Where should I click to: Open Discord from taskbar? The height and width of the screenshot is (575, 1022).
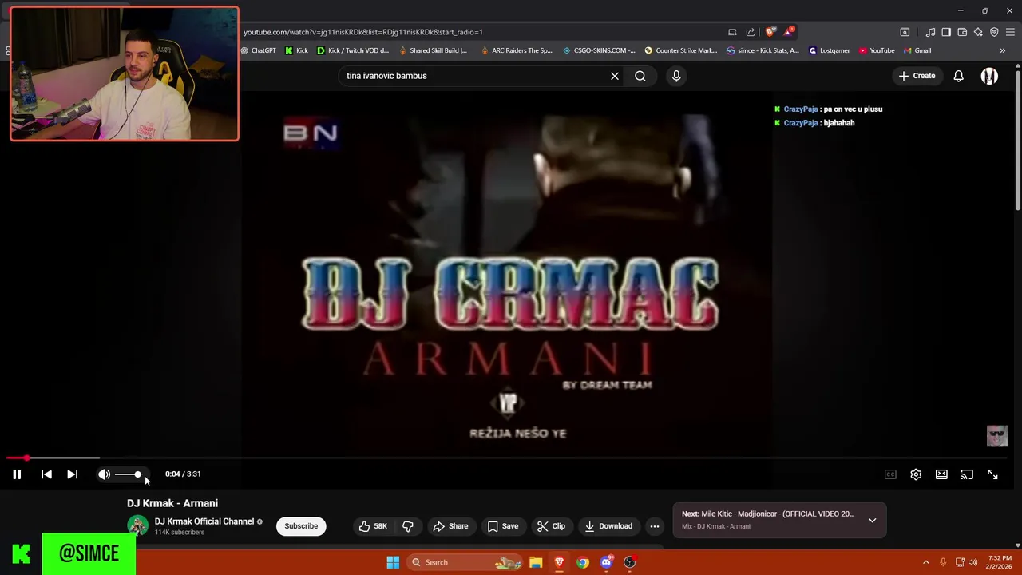606,562
